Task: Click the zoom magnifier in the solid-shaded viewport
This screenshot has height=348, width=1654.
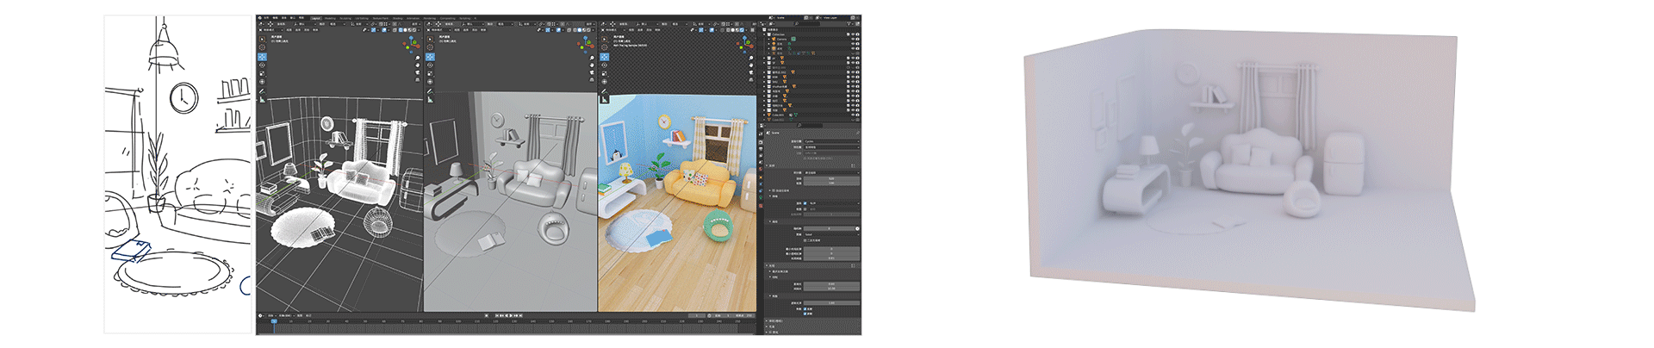Action: click(592, 58)
